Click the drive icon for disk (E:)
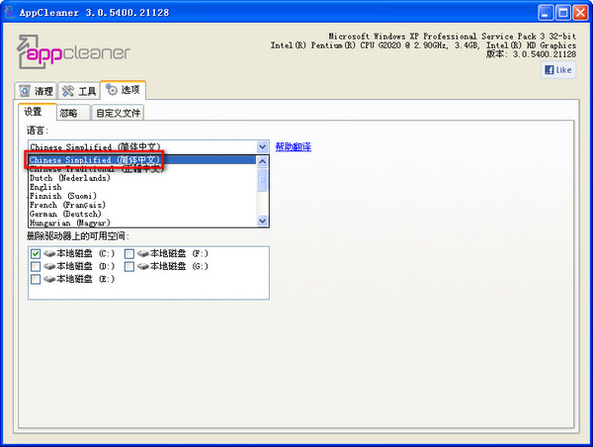The image size is (593, 447). (x=49, y=279)
